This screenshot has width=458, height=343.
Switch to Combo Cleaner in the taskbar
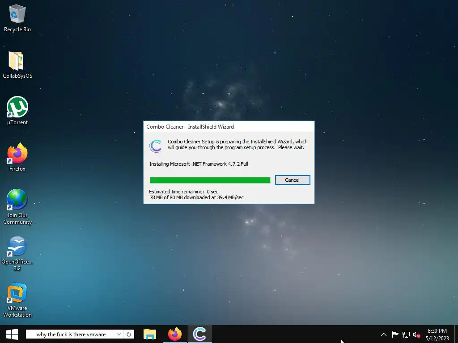(x=200, y=334)
